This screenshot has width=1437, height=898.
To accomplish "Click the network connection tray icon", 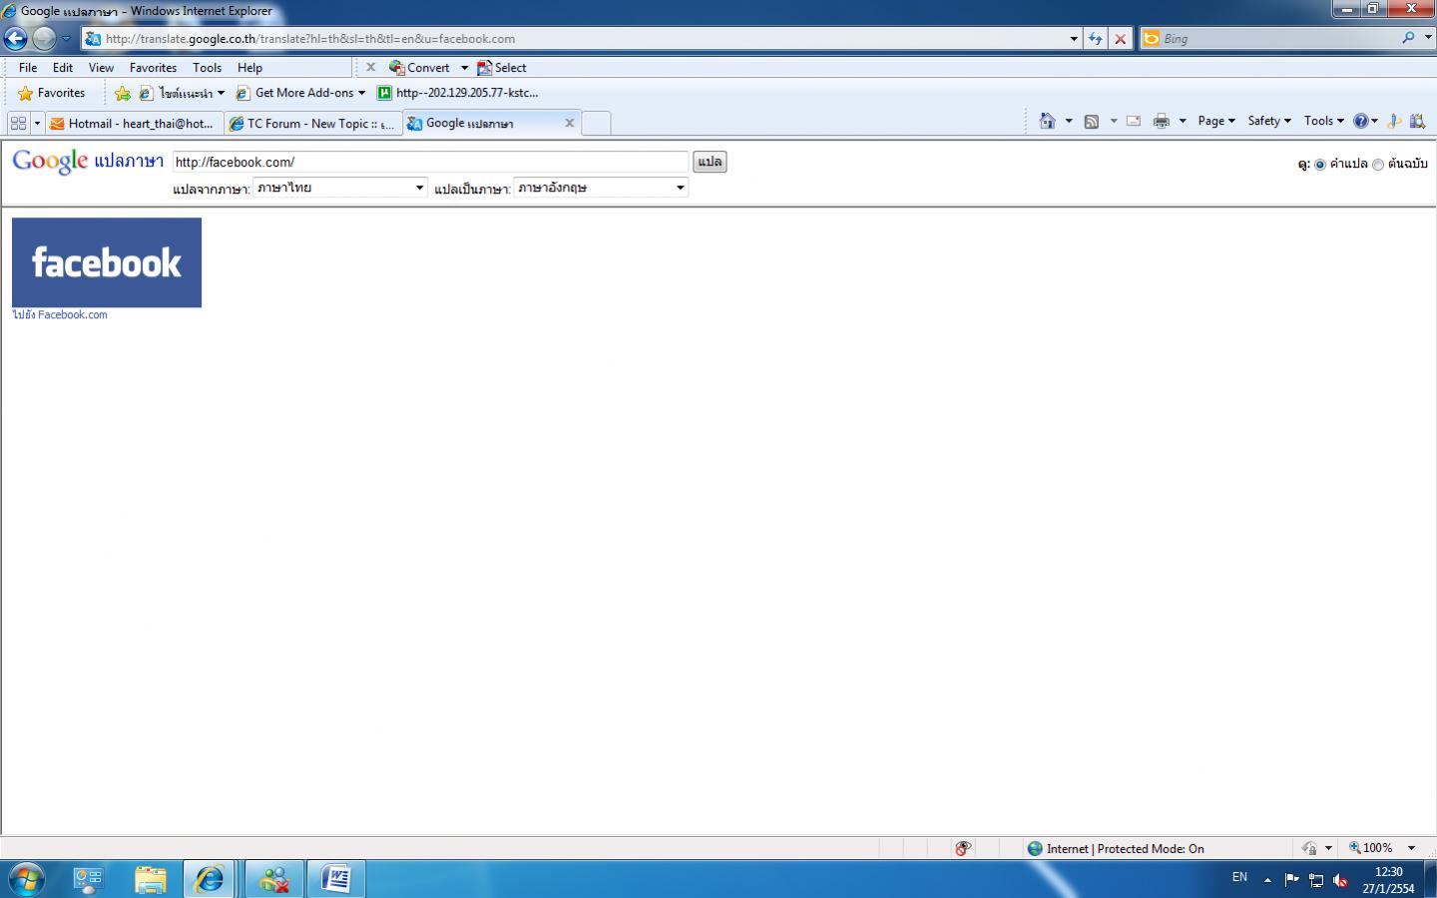I will (x=1316, y=880).
